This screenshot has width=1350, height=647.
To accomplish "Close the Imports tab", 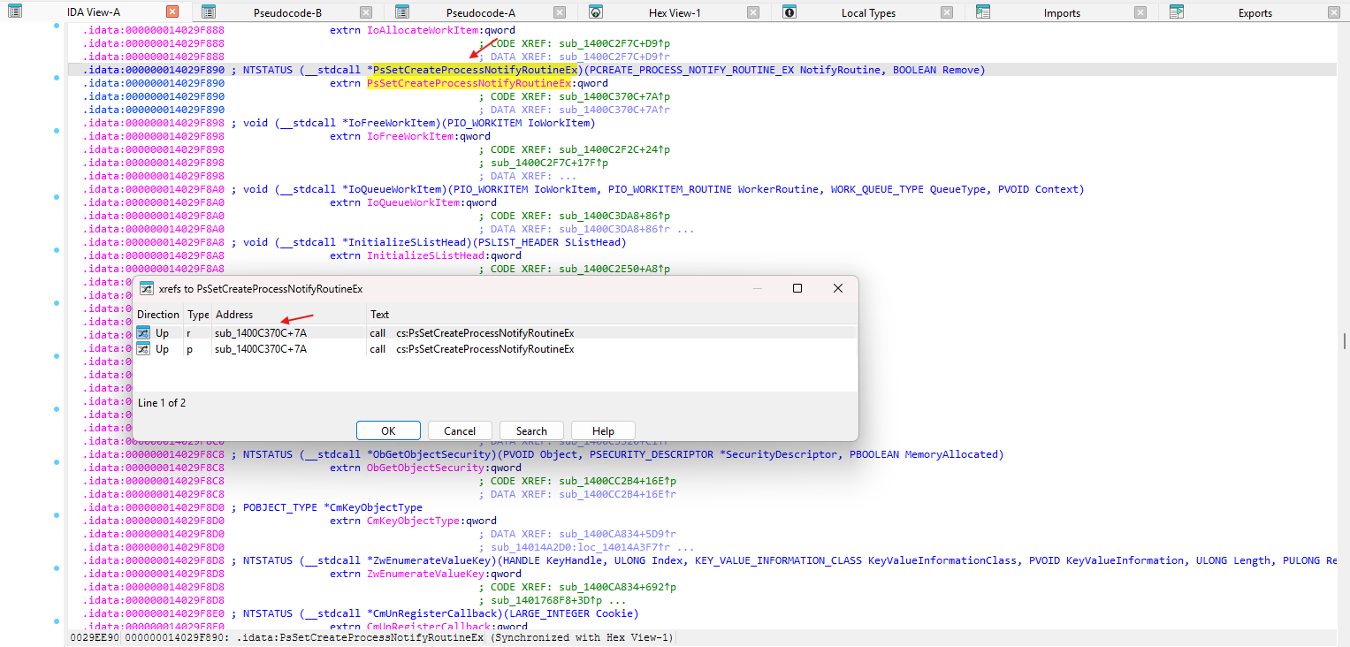I will pyautogui.click(x=1140, y=12).
